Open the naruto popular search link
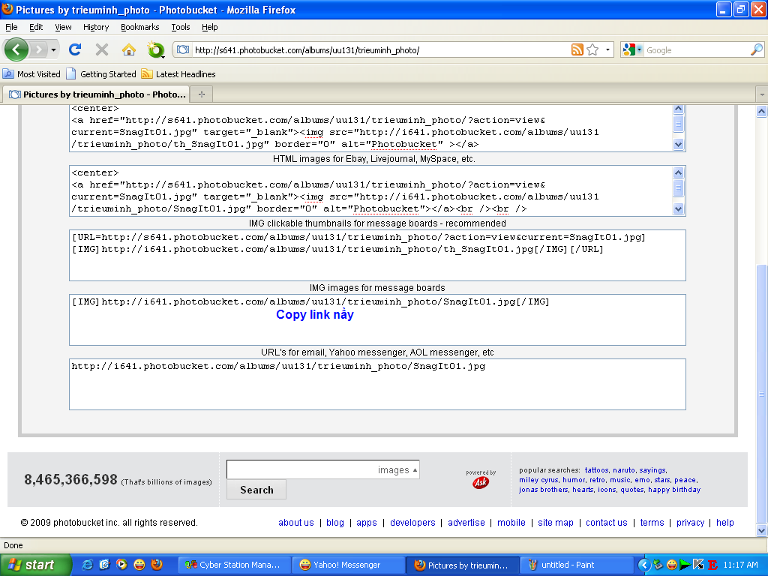The width and height of the screenshot is (768, 576). click(x=623, y=470)
